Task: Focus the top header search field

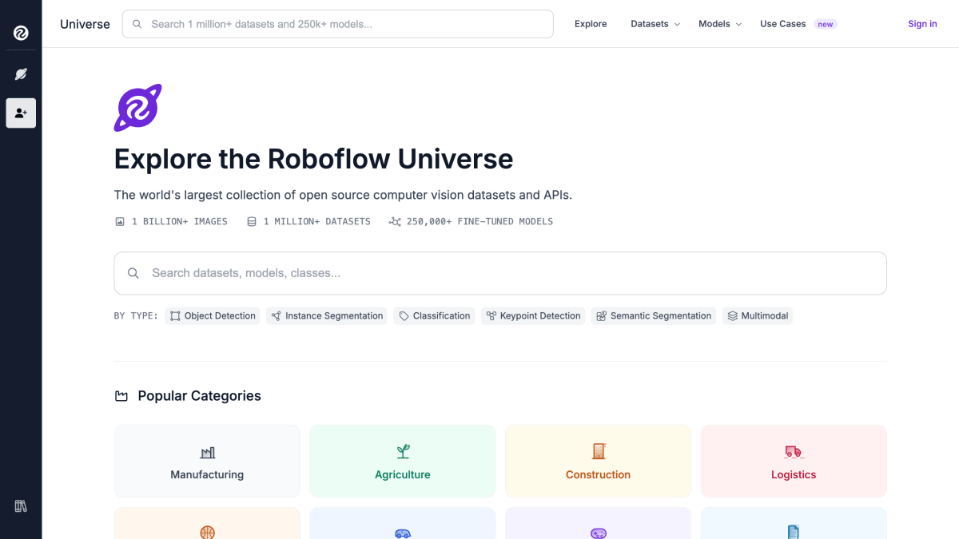Action: (338, 24)
